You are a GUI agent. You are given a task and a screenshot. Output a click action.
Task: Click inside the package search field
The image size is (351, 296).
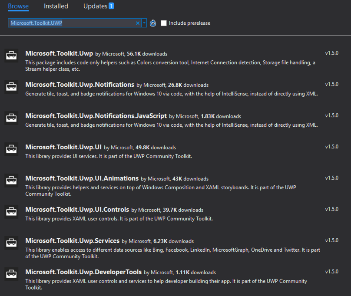(x=74, y=23)
